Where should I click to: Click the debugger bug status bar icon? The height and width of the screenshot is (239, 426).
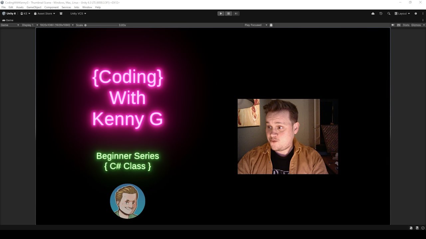411,228
